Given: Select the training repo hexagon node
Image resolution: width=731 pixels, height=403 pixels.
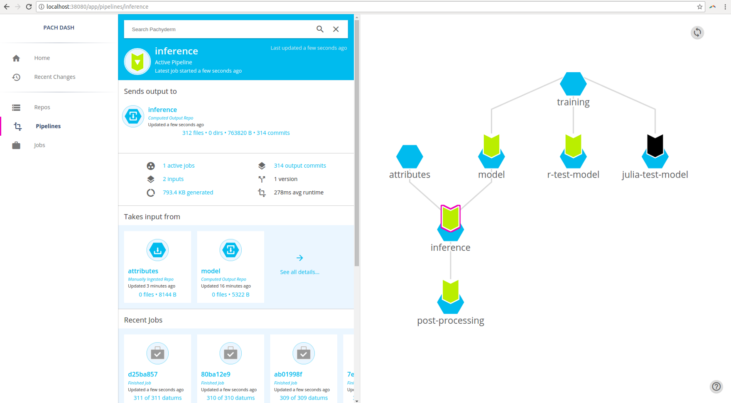Looking at the screenshot, I should point(573,84).
